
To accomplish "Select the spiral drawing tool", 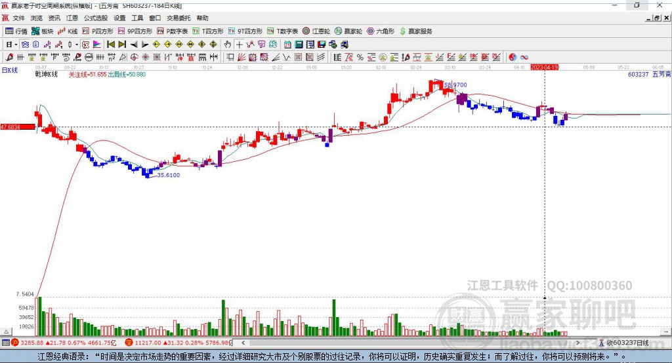I will 66,58.
